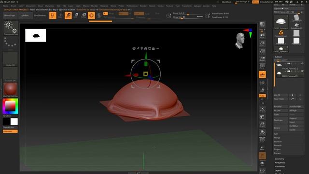Toggle Edit mode button

coord(53,15)
